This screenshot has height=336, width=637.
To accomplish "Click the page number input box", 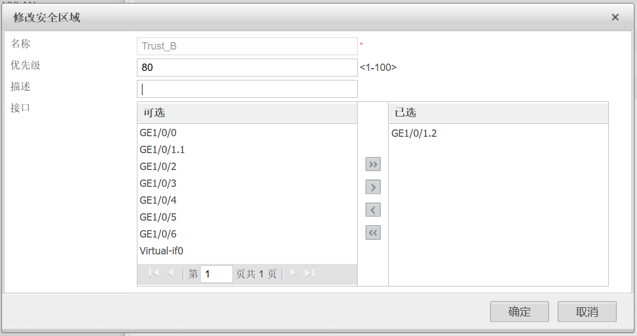I will pos(216,274).
